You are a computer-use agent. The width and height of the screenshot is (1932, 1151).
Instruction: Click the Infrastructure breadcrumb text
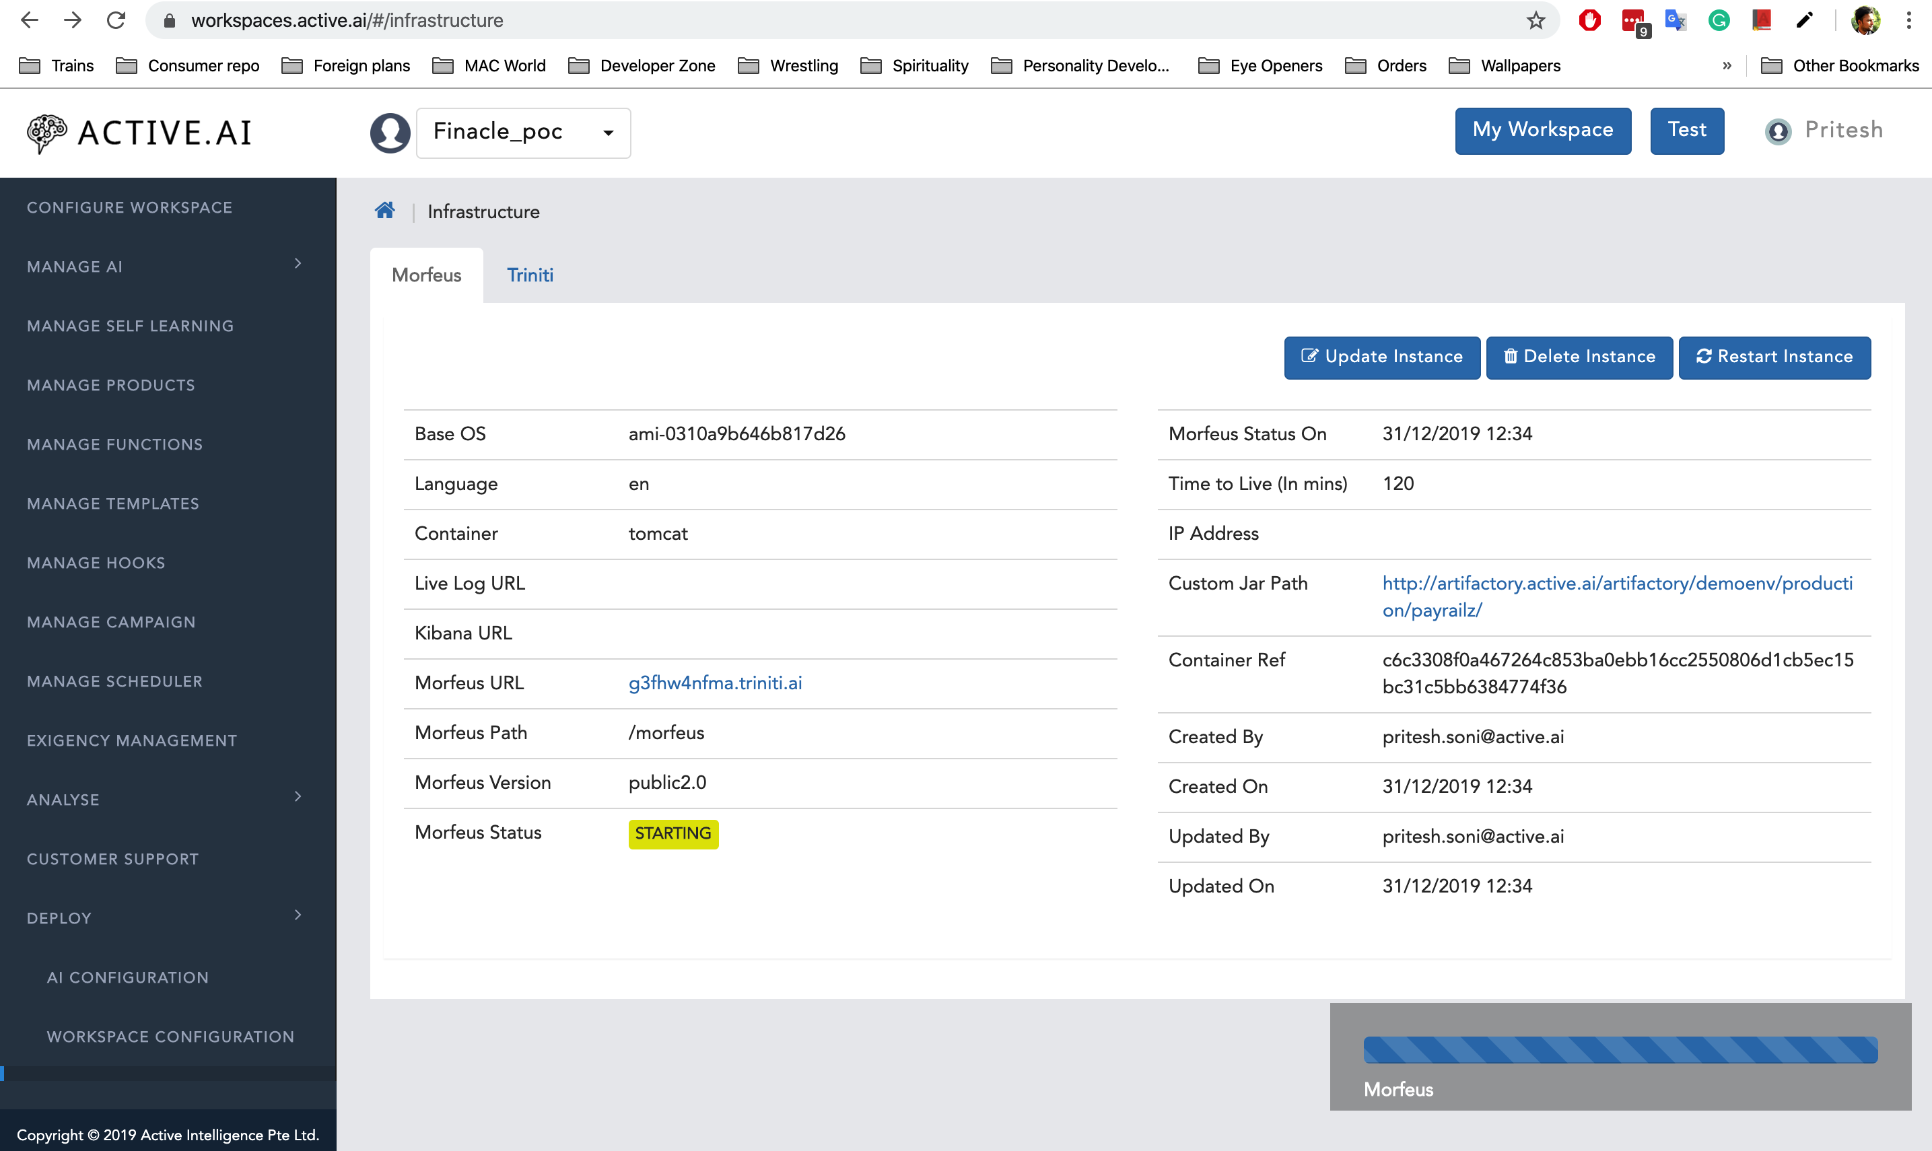(x=483, y=212)
